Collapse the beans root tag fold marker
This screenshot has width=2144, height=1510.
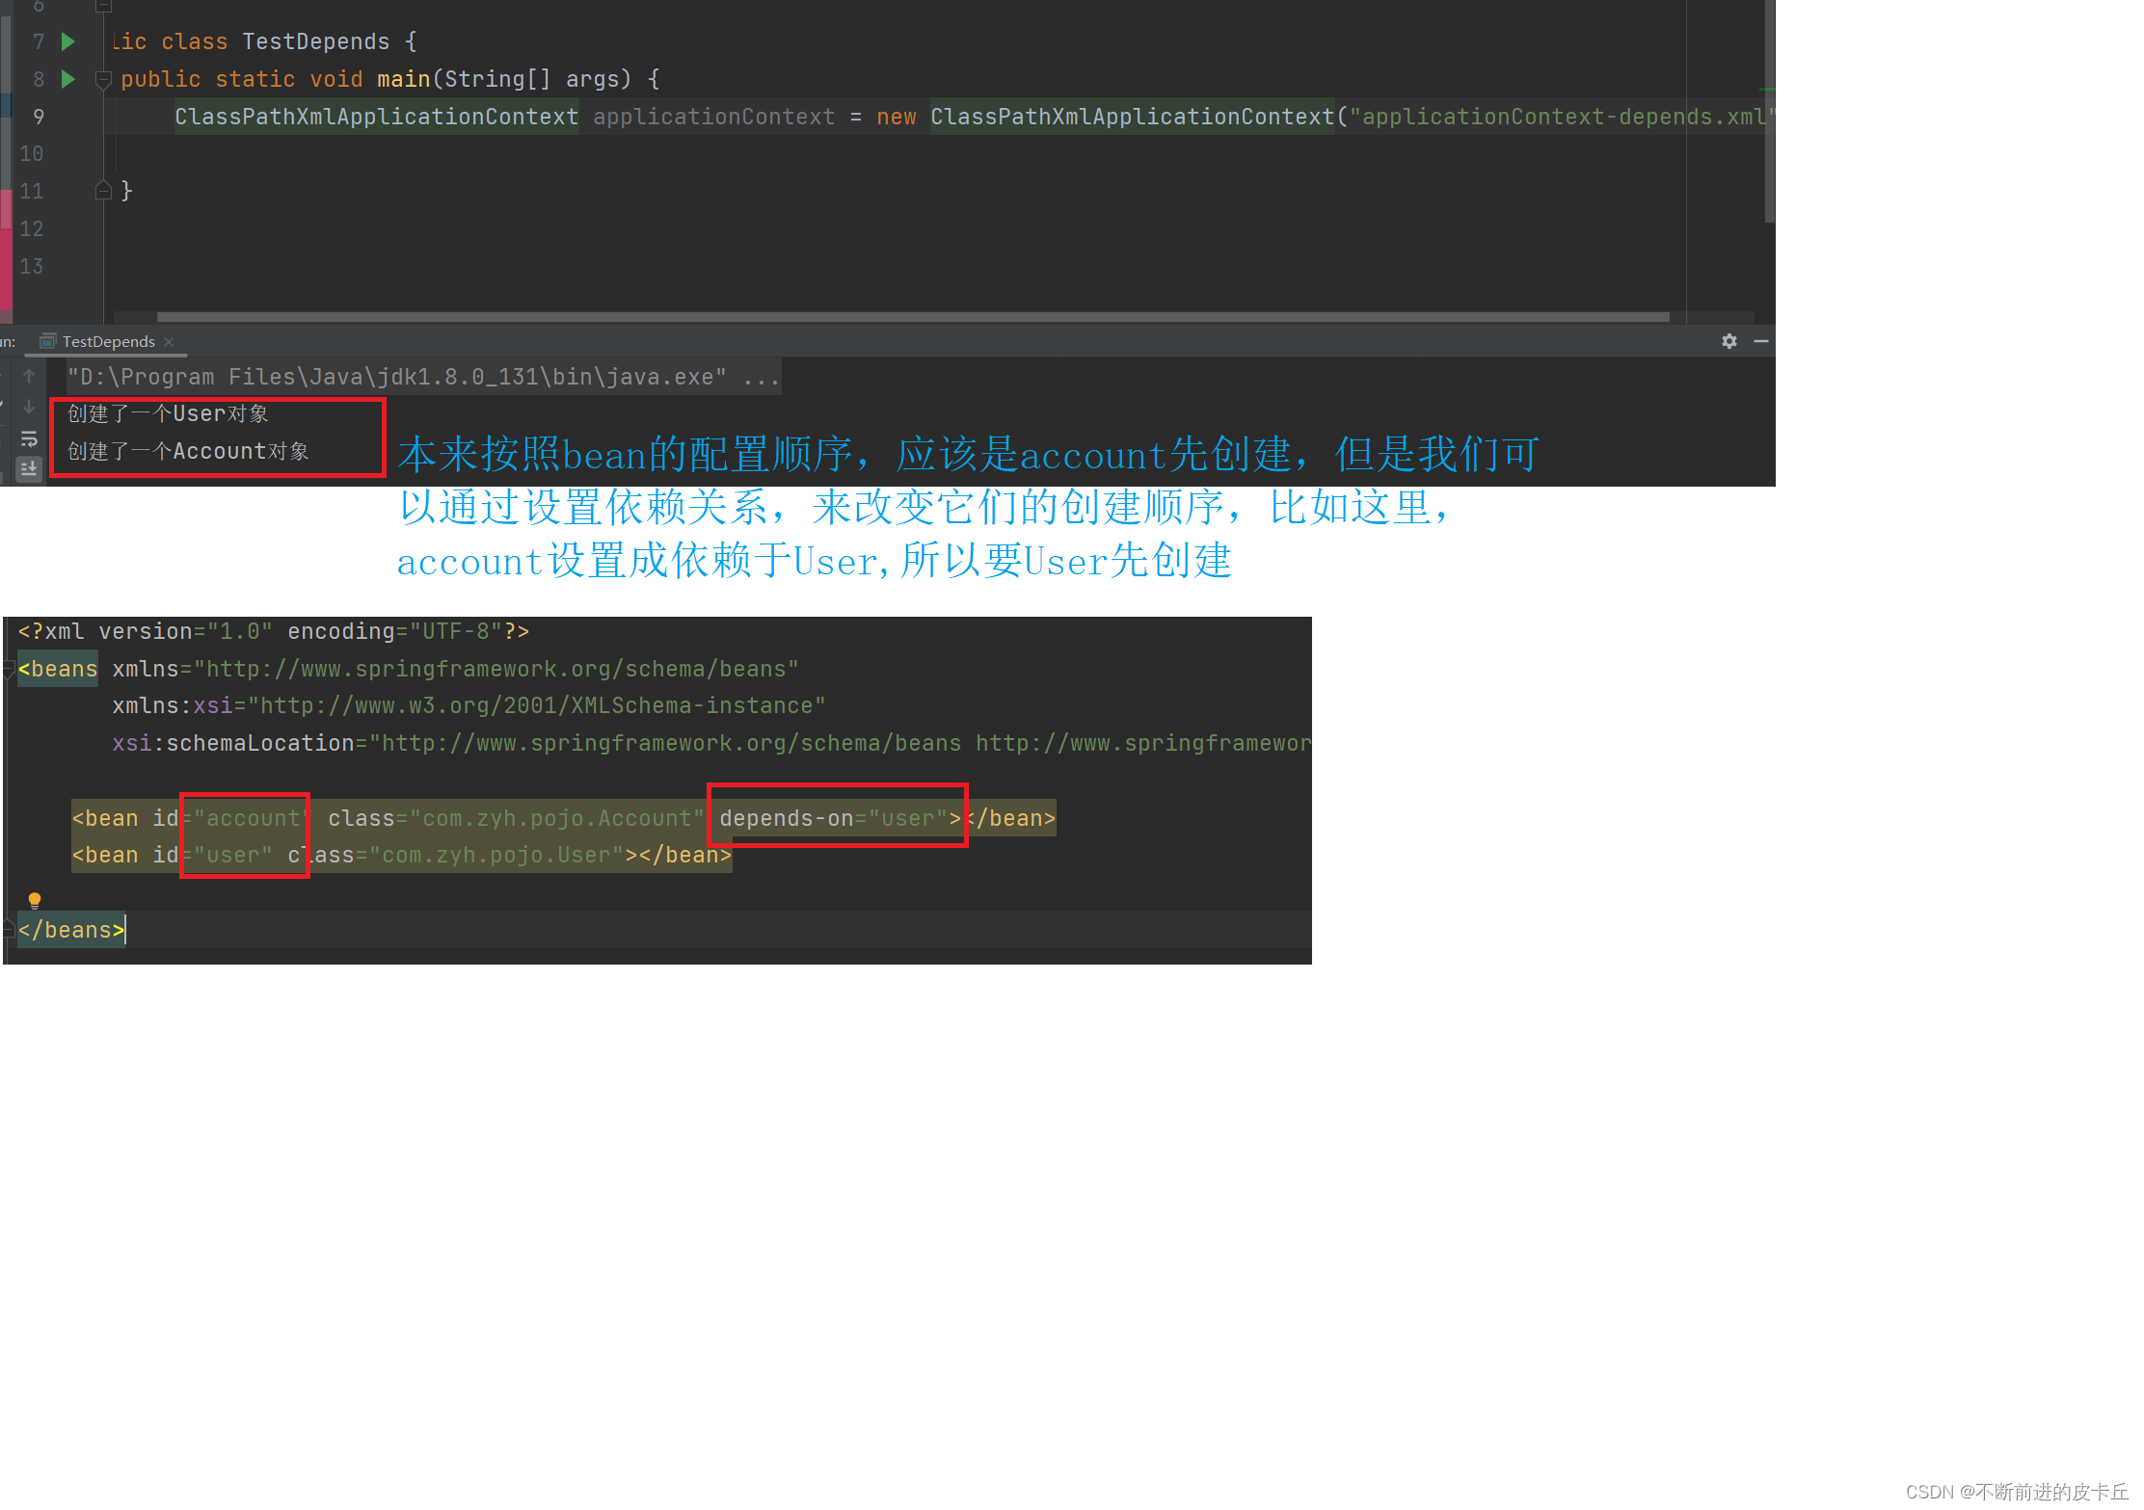coord(9,669)
